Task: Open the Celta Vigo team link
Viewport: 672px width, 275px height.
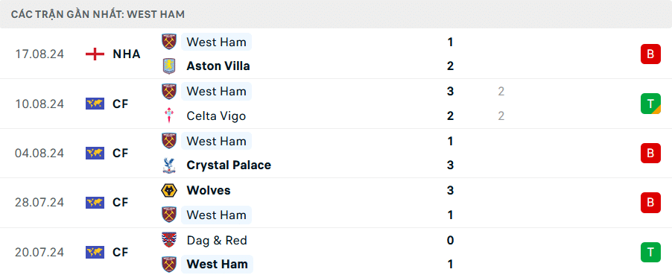Action: click(x=217, y=116)
